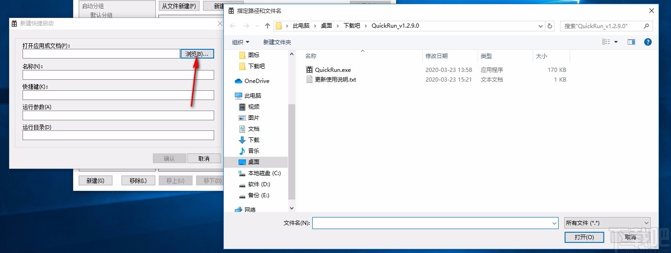The width and height of the screenshot is (671, 253).
Task: Click the back navigation arrow
Action: pyautogui.click(x=233, y=26)
